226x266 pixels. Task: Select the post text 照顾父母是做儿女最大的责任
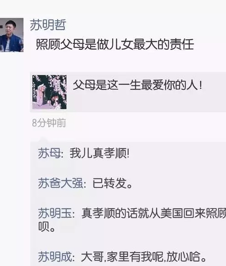point(115,45)
